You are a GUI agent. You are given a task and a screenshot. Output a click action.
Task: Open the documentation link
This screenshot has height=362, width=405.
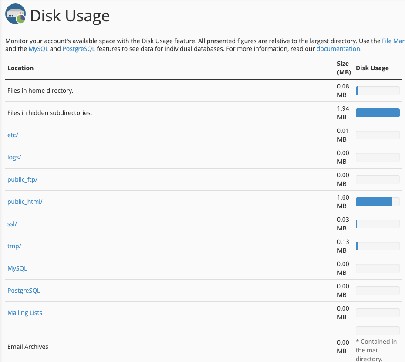pyautogui.click(x=338, y=49)
